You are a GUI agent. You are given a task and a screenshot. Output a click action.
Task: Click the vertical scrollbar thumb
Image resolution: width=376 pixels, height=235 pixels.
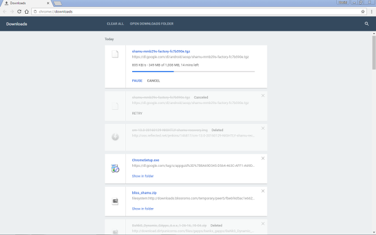tap(374, 53)
